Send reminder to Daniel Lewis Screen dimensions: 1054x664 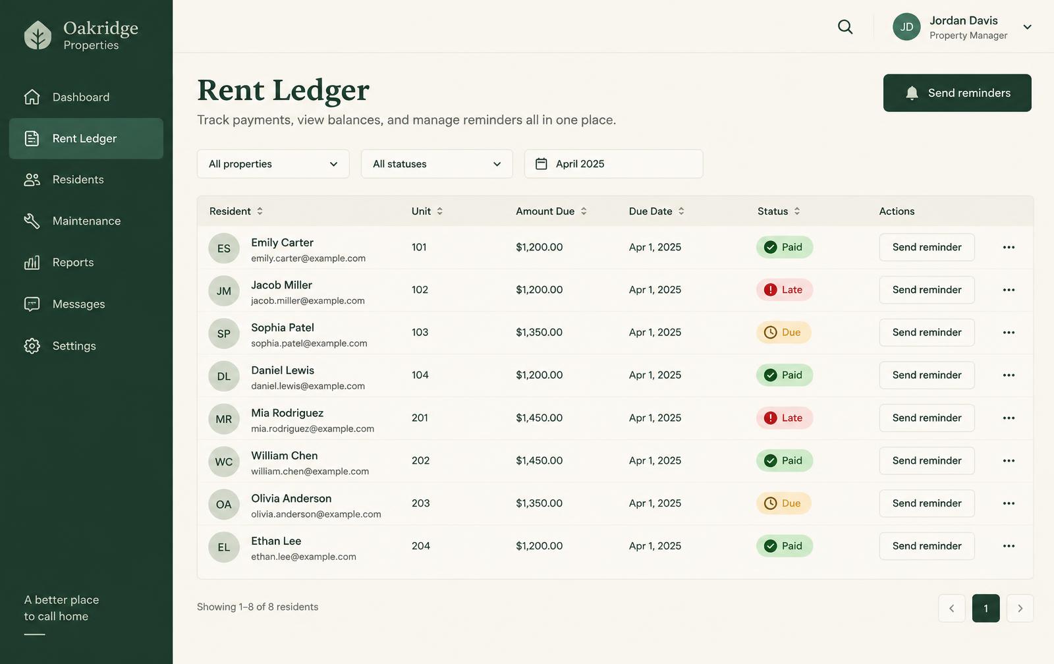pyautogui.click(x=927, y=375)
